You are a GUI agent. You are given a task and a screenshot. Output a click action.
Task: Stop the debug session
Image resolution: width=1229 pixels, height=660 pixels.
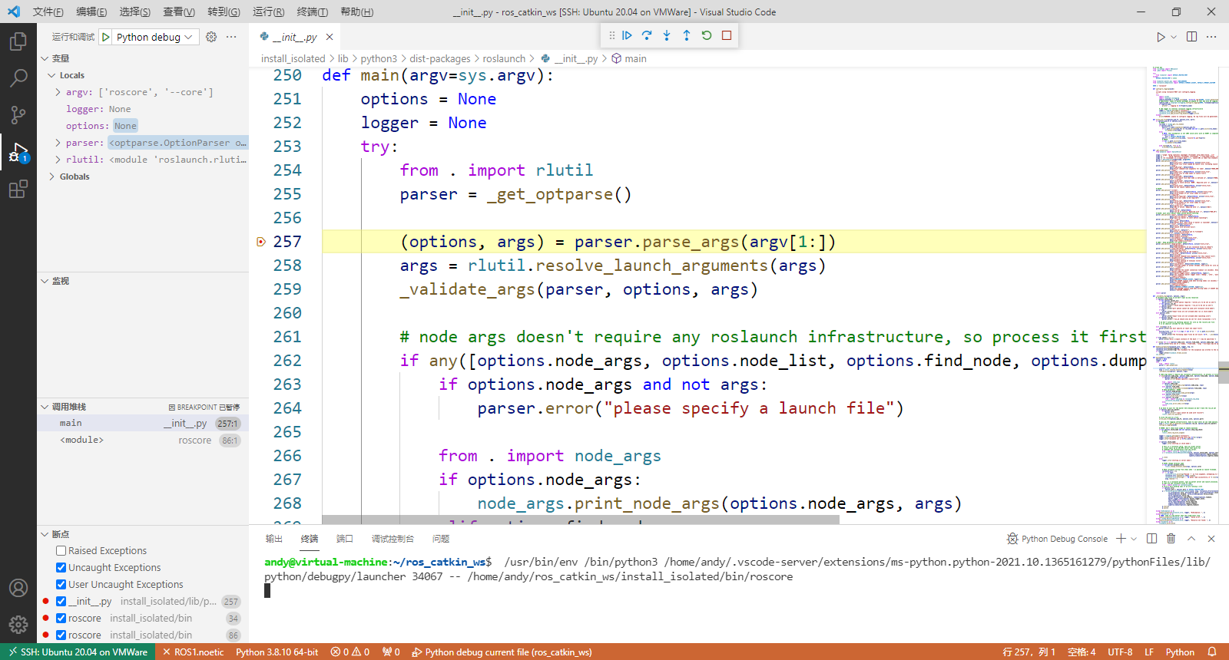point(727,35)
